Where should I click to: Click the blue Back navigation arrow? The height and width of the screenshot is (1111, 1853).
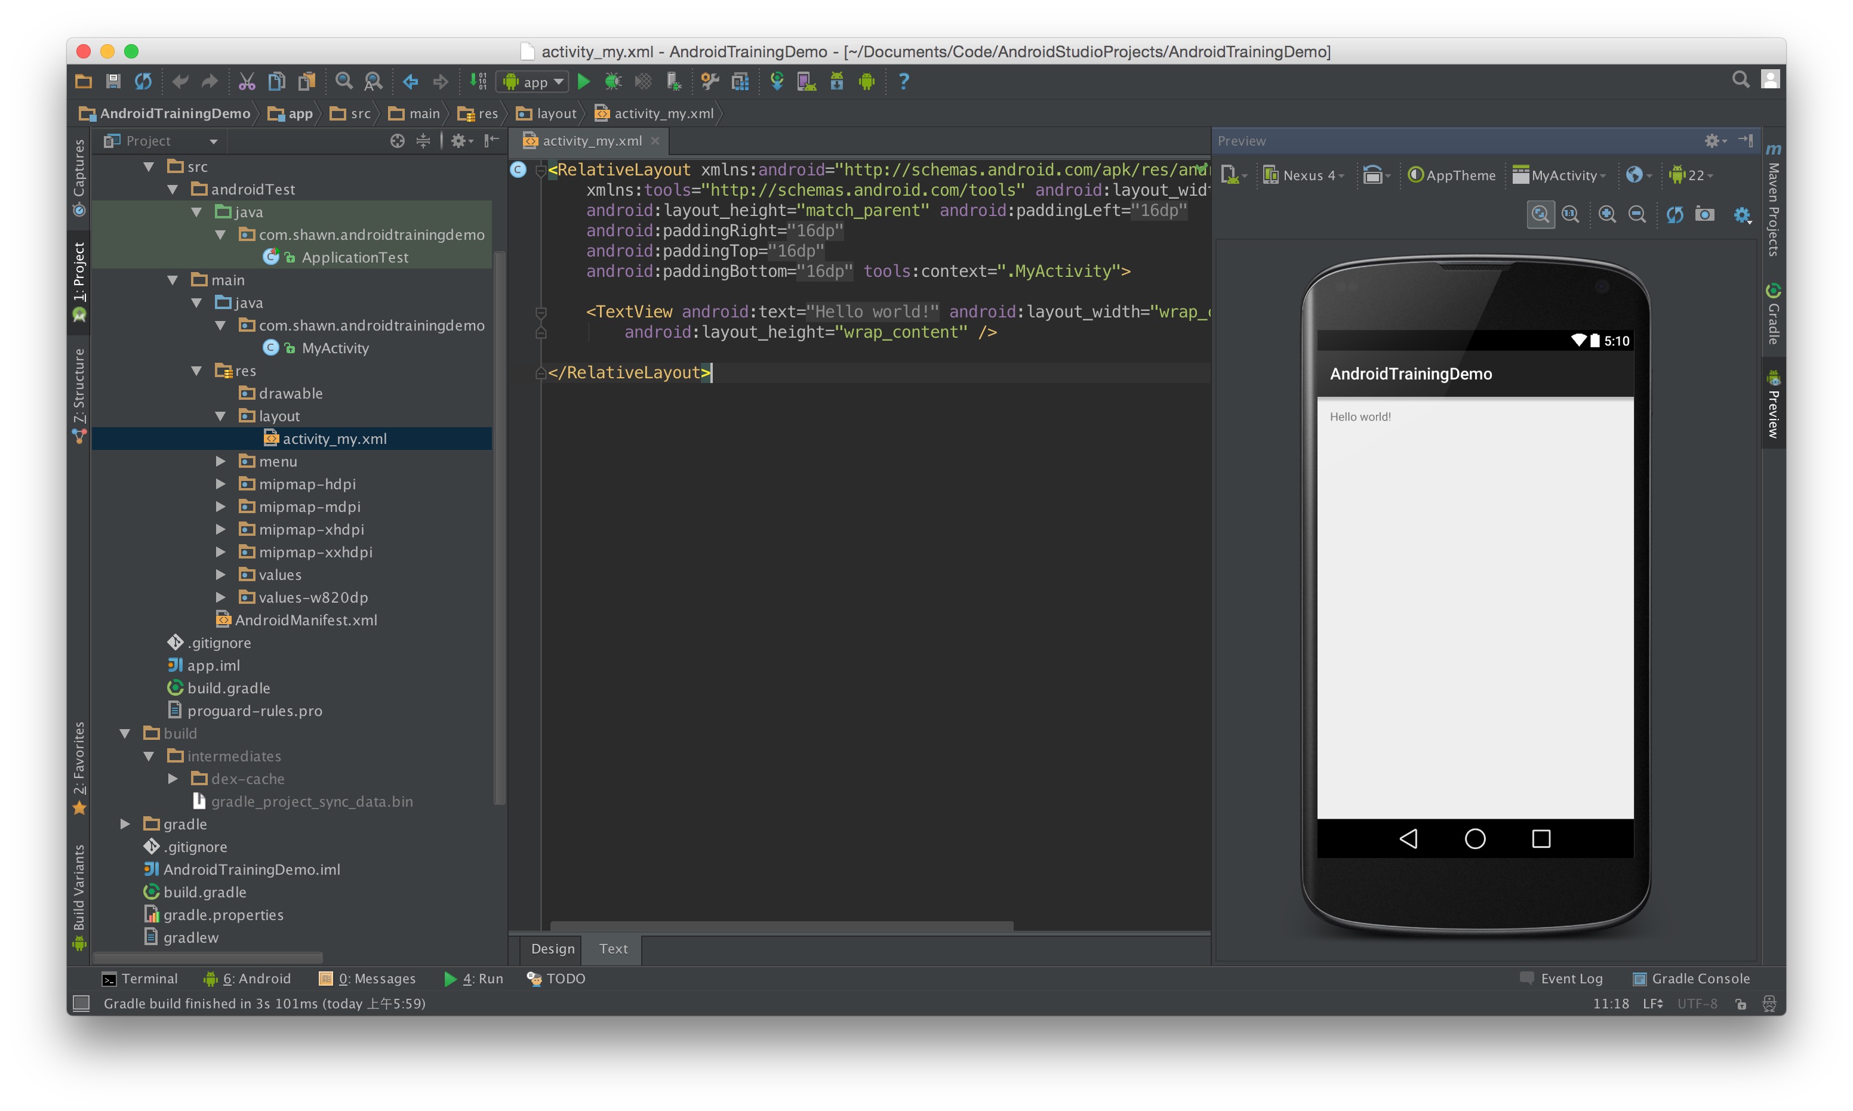pos(411,82)
